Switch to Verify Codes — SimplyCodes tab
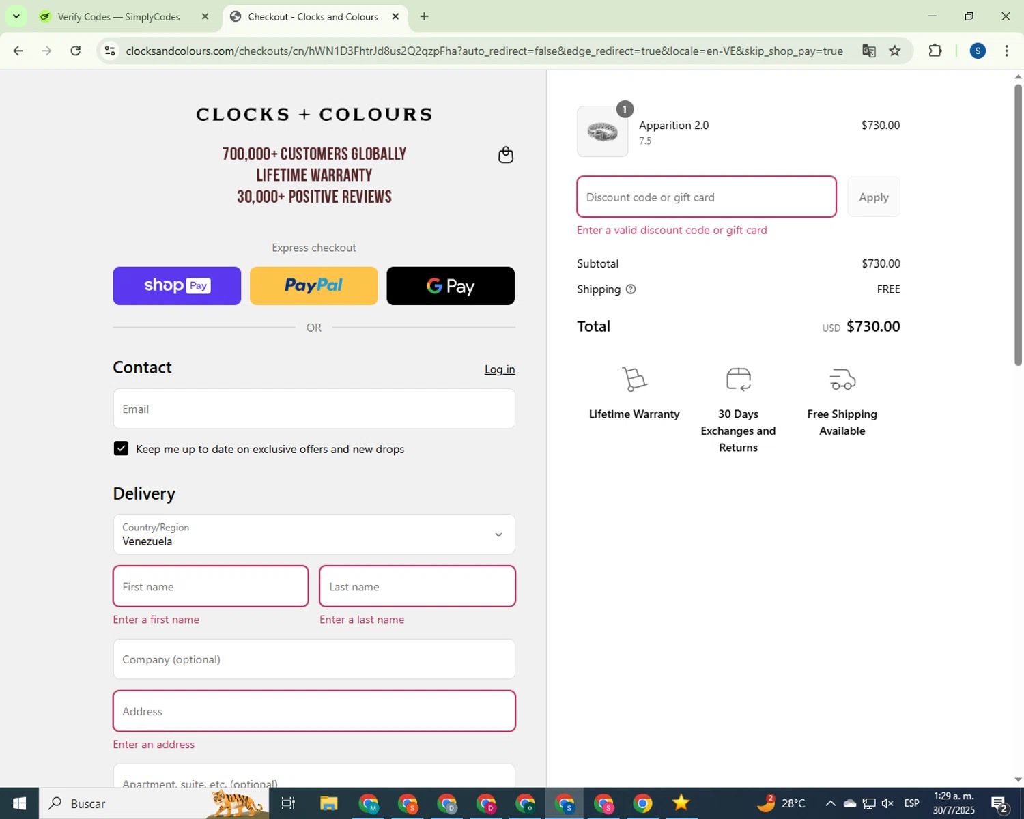This screenshot has width=1024, height=819. 119,16
